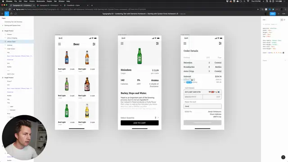Select the 'Order Details' layer in layers panel
Viewport: 288px width, 162px height.
tap(11, 49)
